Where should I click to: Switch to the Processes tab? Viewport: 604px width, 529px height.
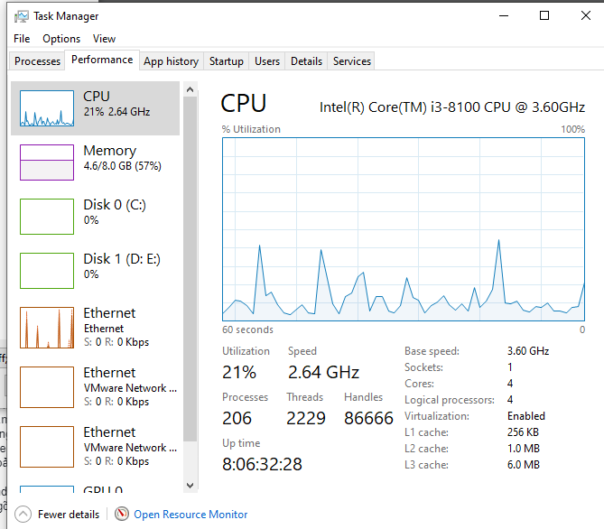point(38,61)
